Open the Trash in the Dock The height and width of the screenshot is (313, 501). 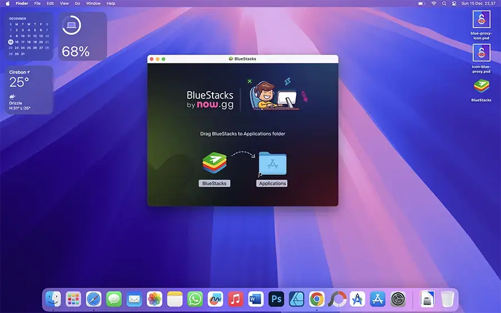click(x=448, y=299)
